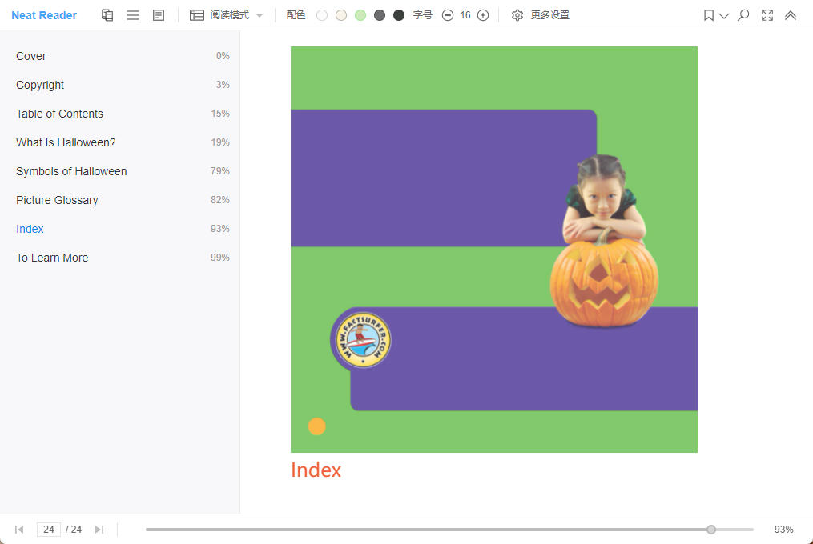
Task: Open the notes panel icon
Action: (159, 14)
